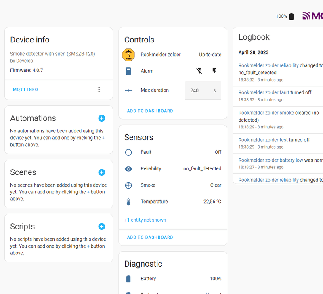
Task: Click the Fault sensor circle icon
Action: pyautogui.click(x=128, y=152)
